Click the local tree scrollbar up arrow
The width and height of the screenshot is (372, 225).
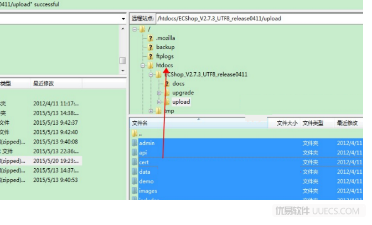(123, 29)
